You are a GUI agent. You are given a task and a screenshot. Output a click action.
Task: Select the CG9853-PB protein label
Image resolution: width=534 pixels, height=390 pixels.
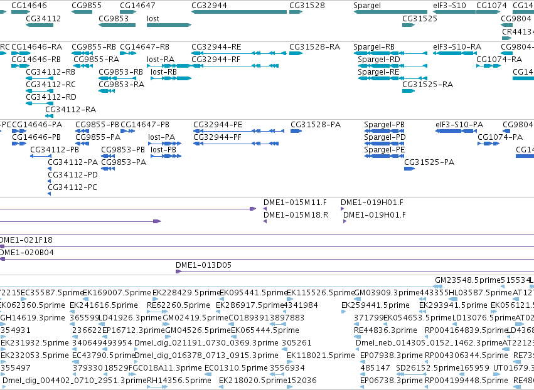[x=123, y=150]
